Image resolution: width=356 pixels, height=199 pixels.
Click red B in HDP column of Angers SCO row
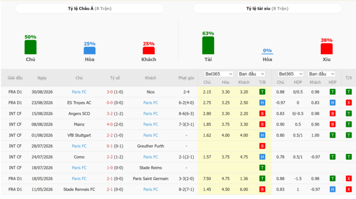point(332,114)
